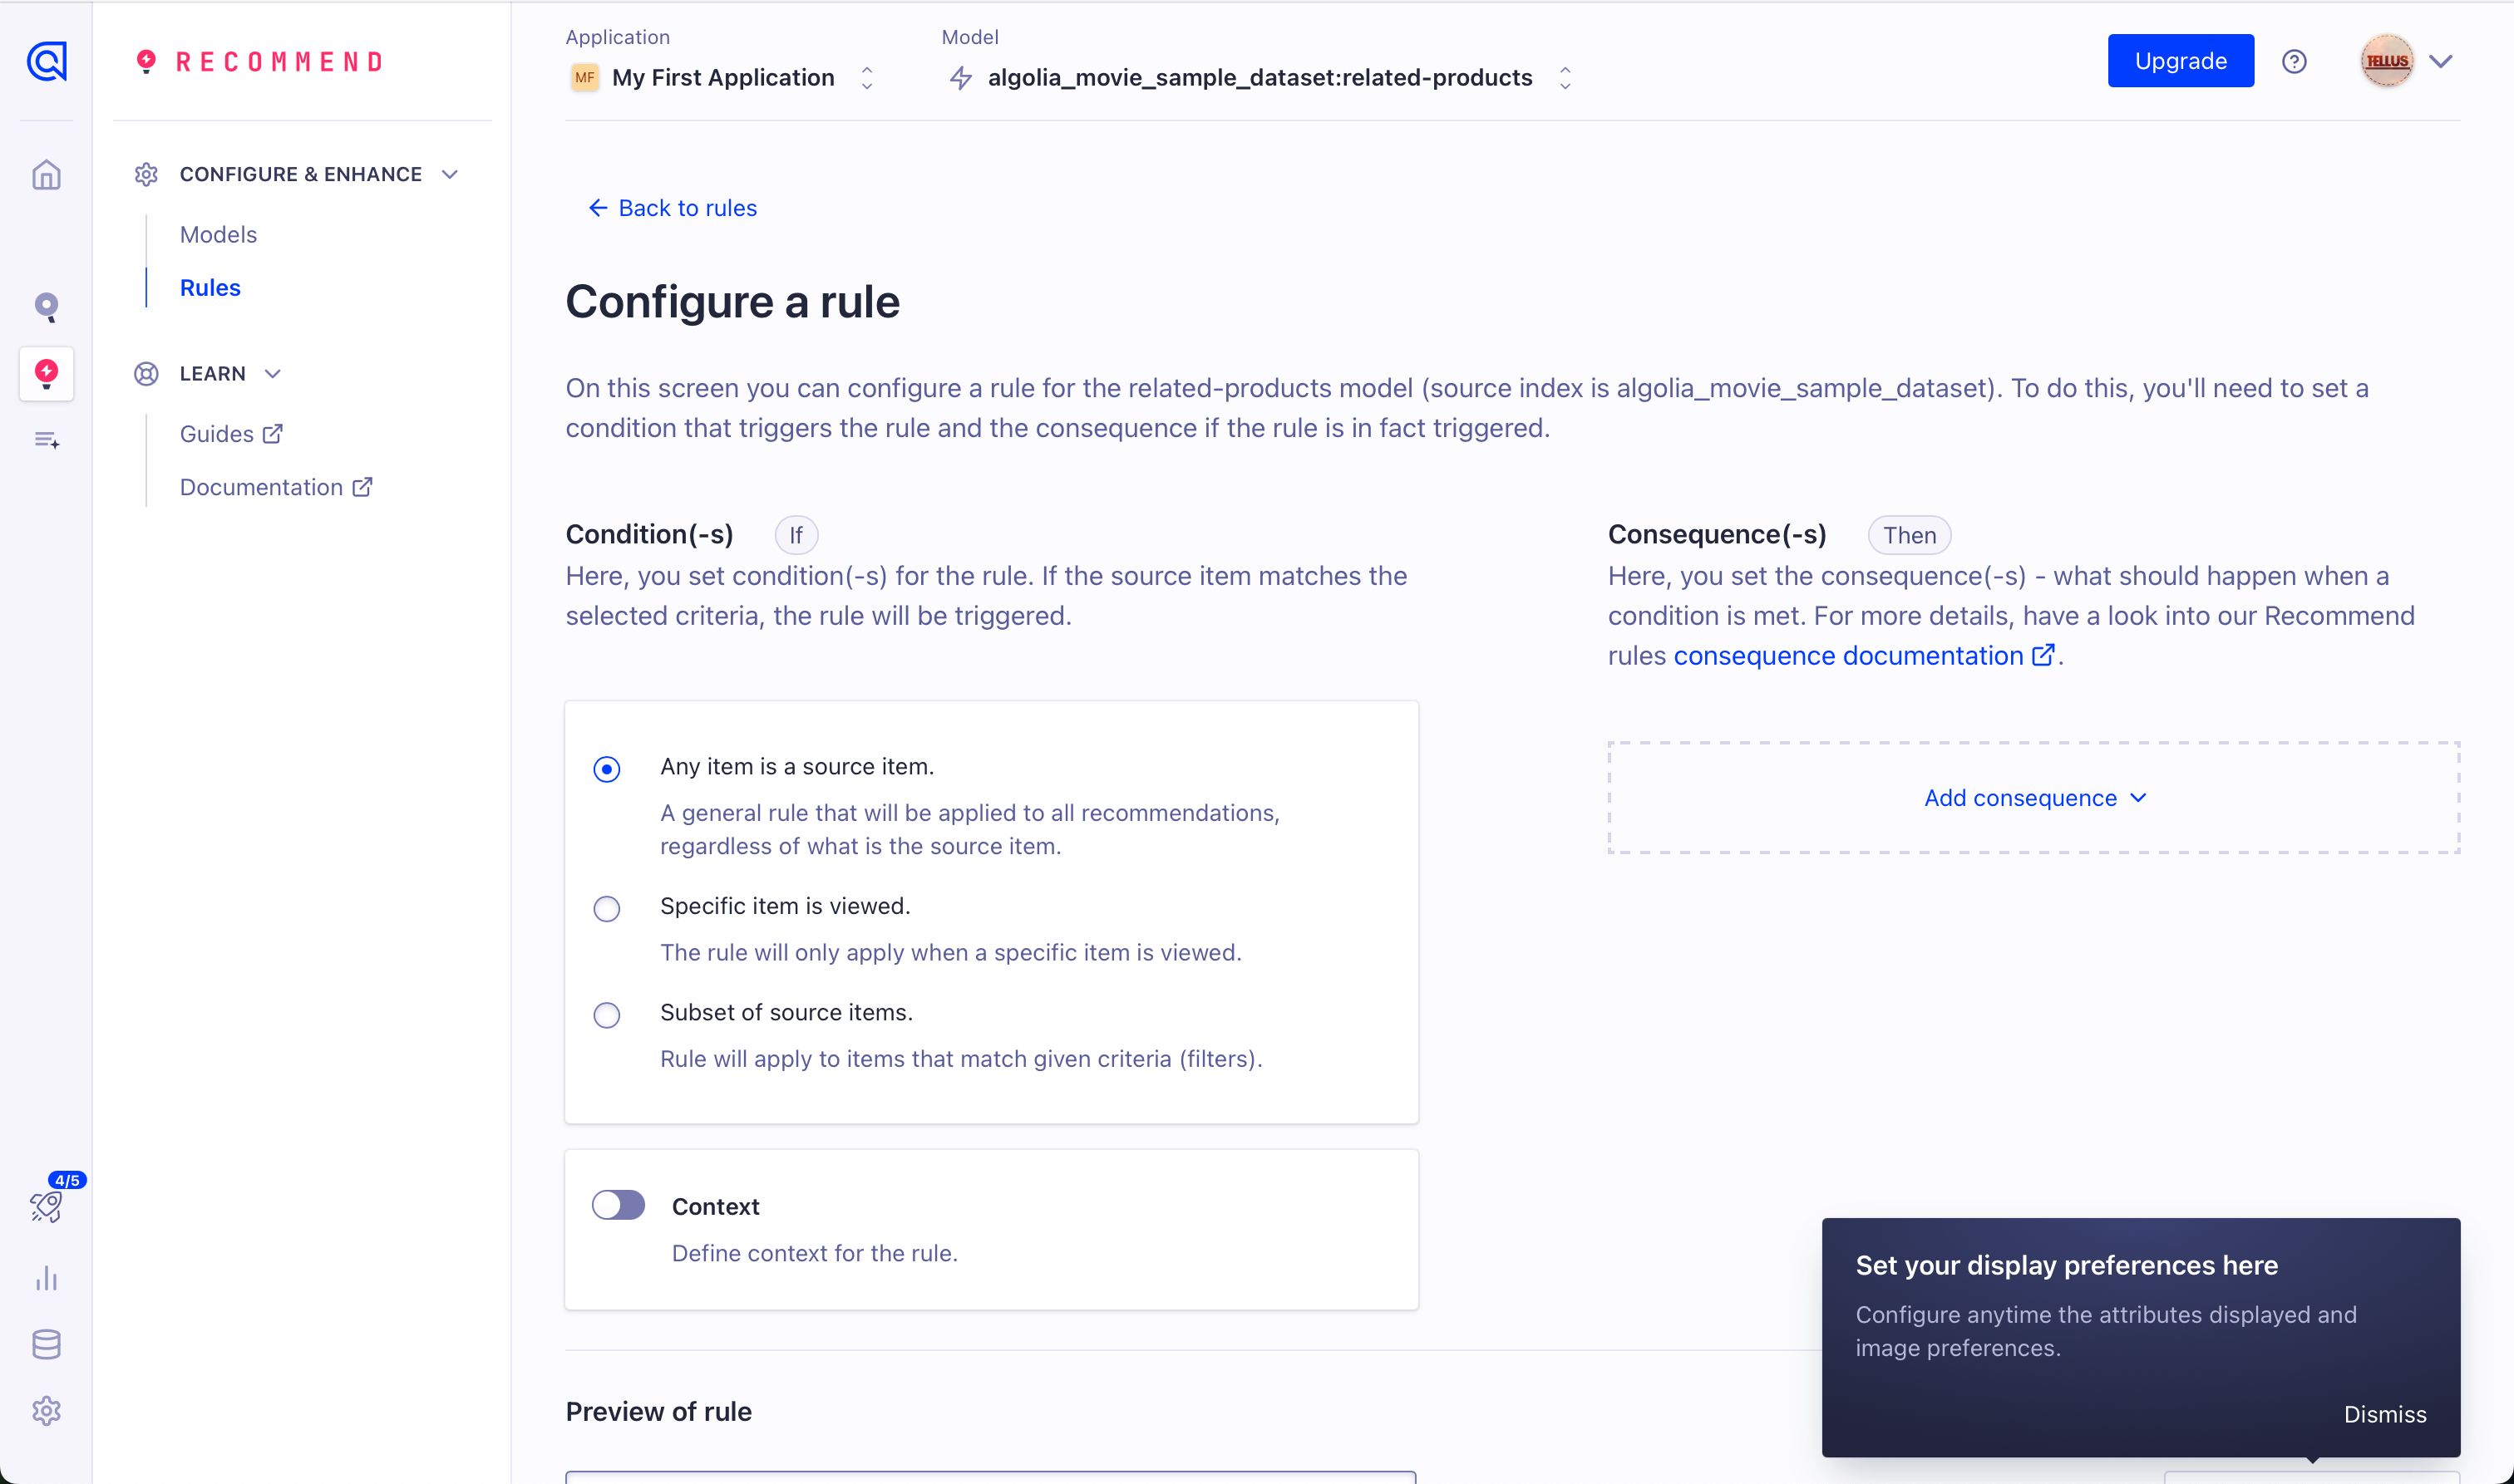Click the help question mark icon
Viewport: 2514px width, 1484px height.
click(x=2294, y=62)
